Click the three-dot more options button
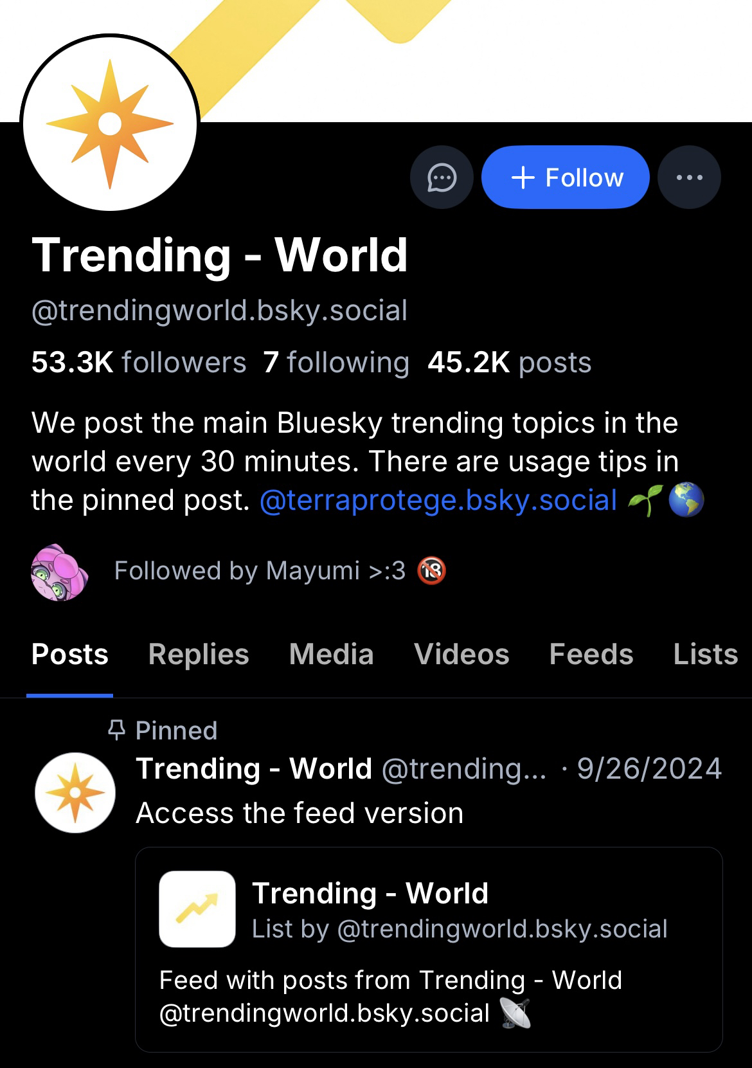 coord(689,177)
